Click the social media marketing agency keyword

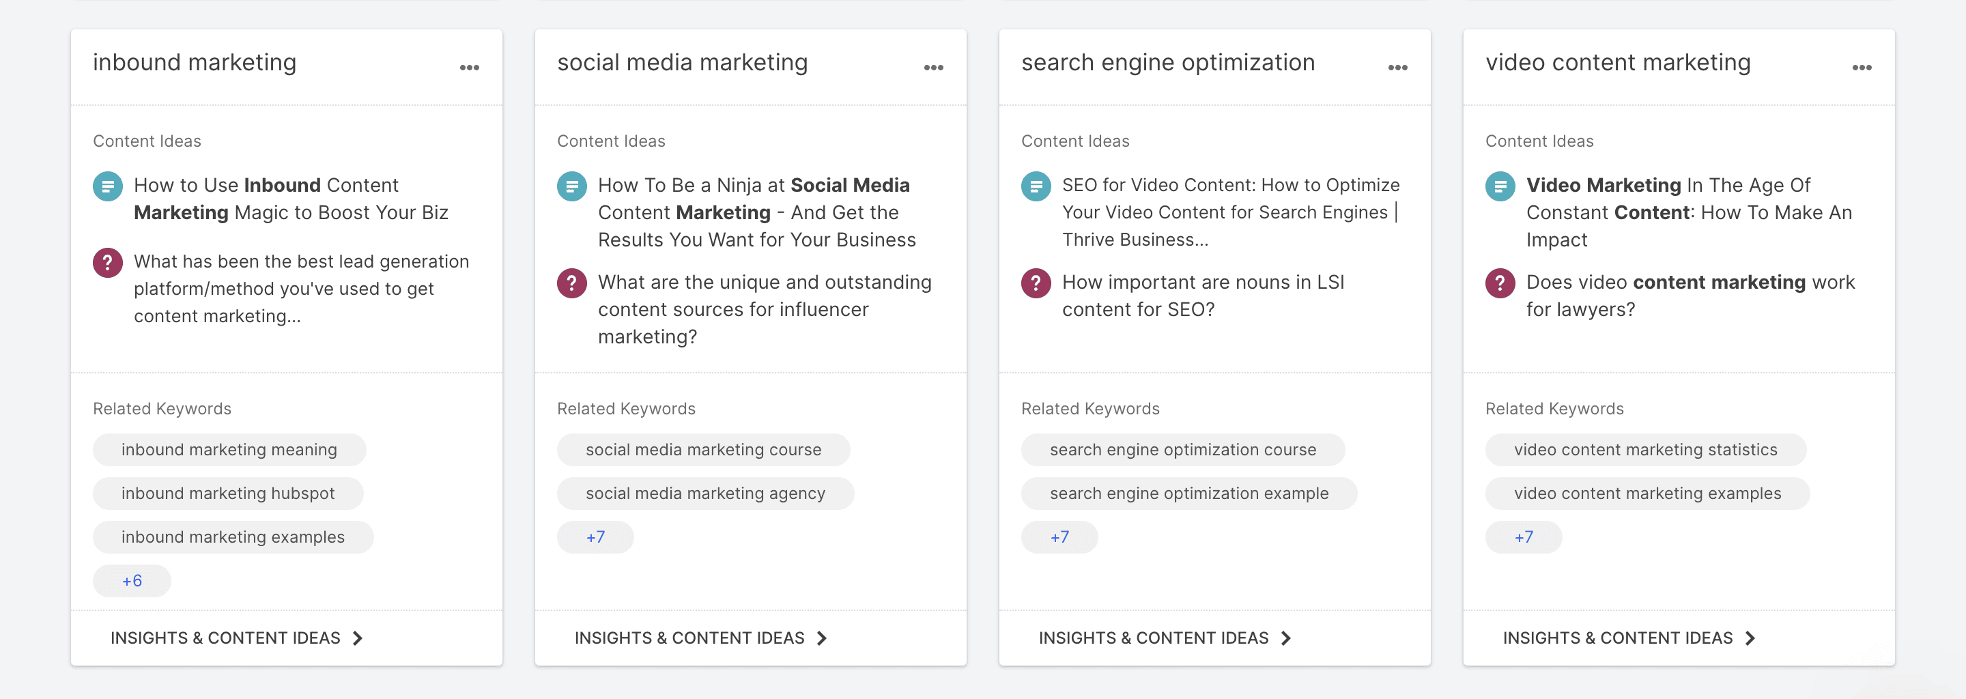[x=704, y=493]
